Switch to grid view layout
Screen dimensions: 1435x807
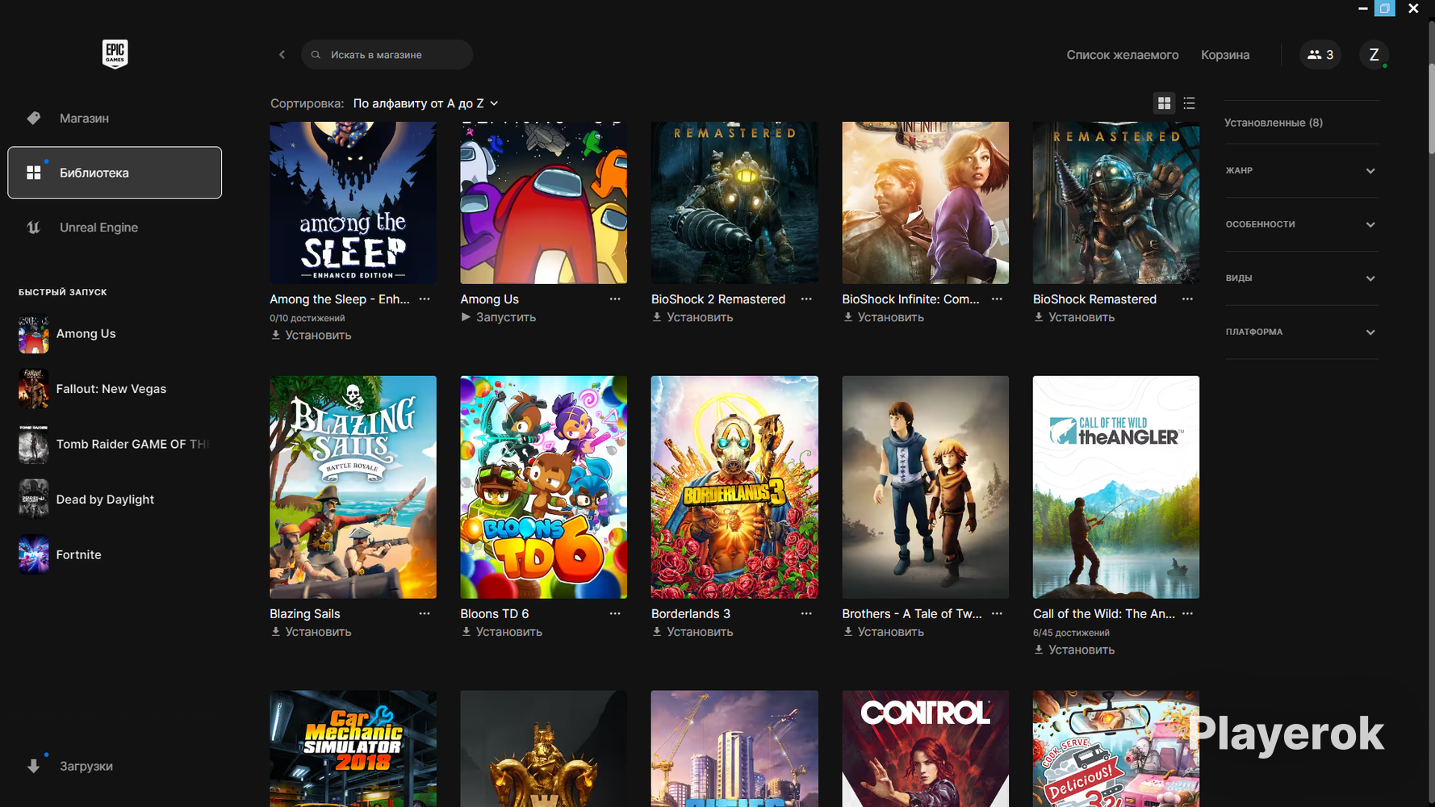1164,103
